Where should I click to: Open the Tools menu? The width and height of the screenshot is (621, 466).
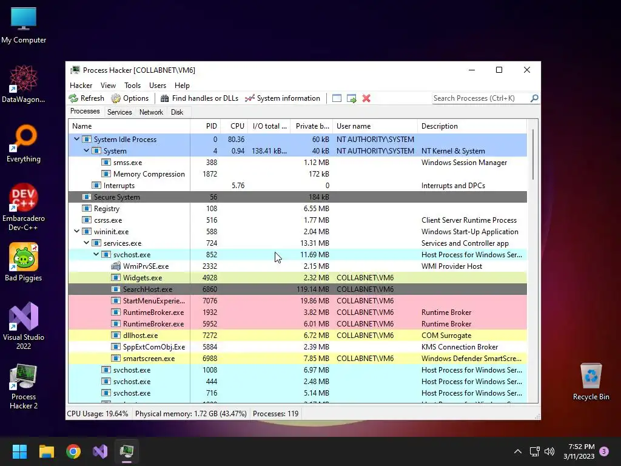132,85
